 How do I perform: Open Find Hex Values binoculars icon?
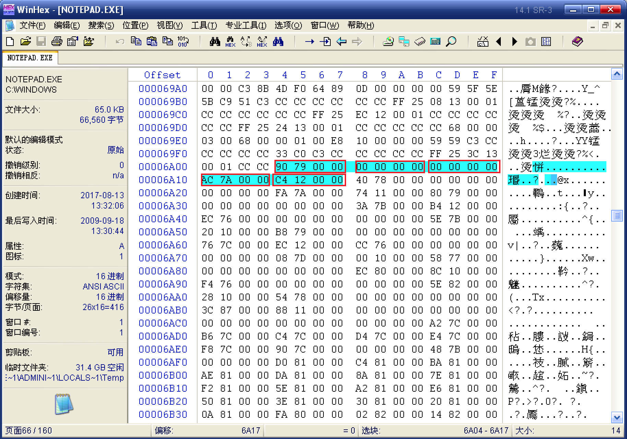230,42
